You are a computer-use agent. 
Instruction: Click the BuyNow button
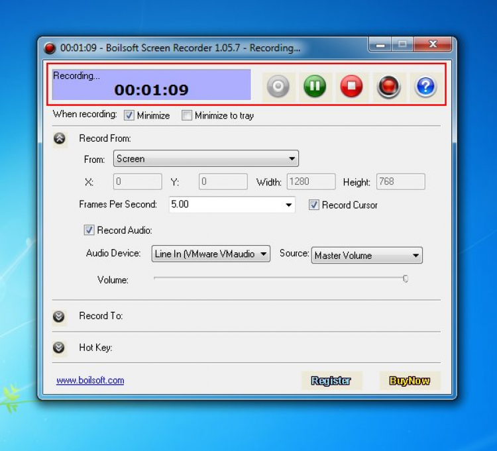(410, 381)
